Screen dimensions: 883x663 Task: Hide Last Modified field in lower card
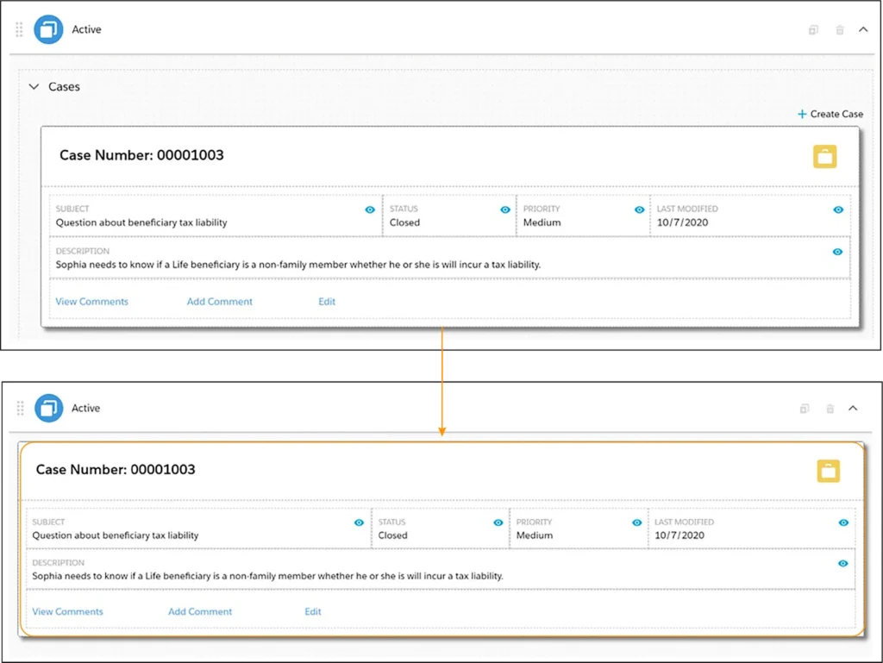click(843, 522)
